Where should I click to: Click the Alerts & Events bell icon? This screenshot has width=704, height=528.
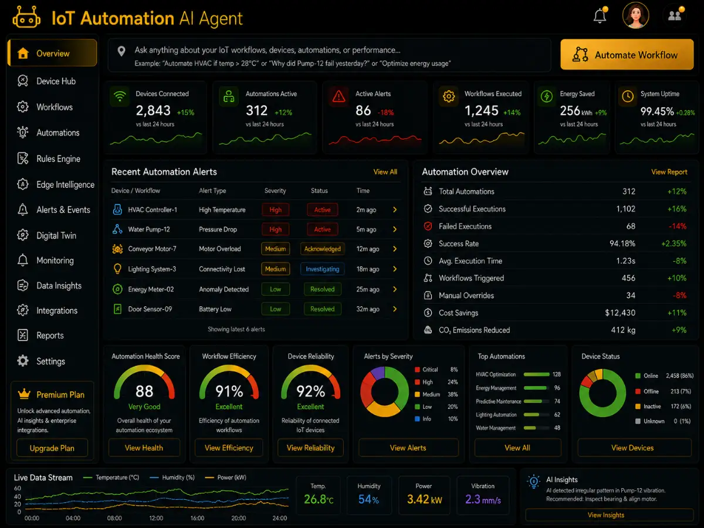[23, 209]
